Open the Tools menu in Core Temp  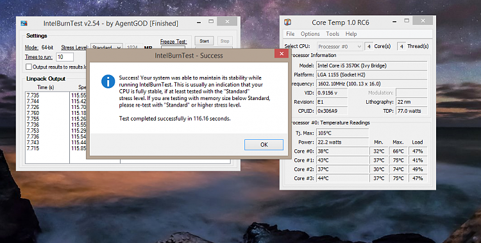point(332,34)
